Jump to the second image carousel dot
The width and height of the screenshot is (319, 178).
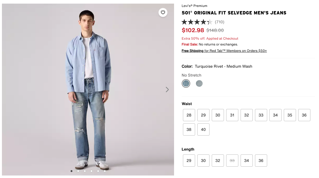[x=78, y=171]
